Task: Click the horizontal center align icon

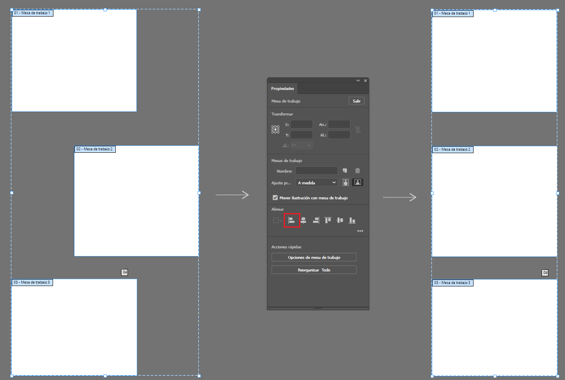Action: click(303, 220)
